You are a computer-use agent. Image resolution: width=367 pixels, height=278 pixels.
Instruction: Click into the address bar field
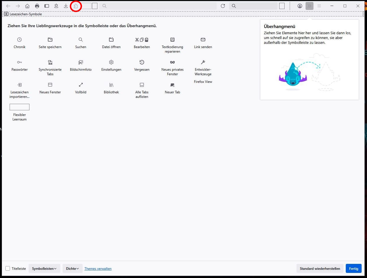coord(158,6)
